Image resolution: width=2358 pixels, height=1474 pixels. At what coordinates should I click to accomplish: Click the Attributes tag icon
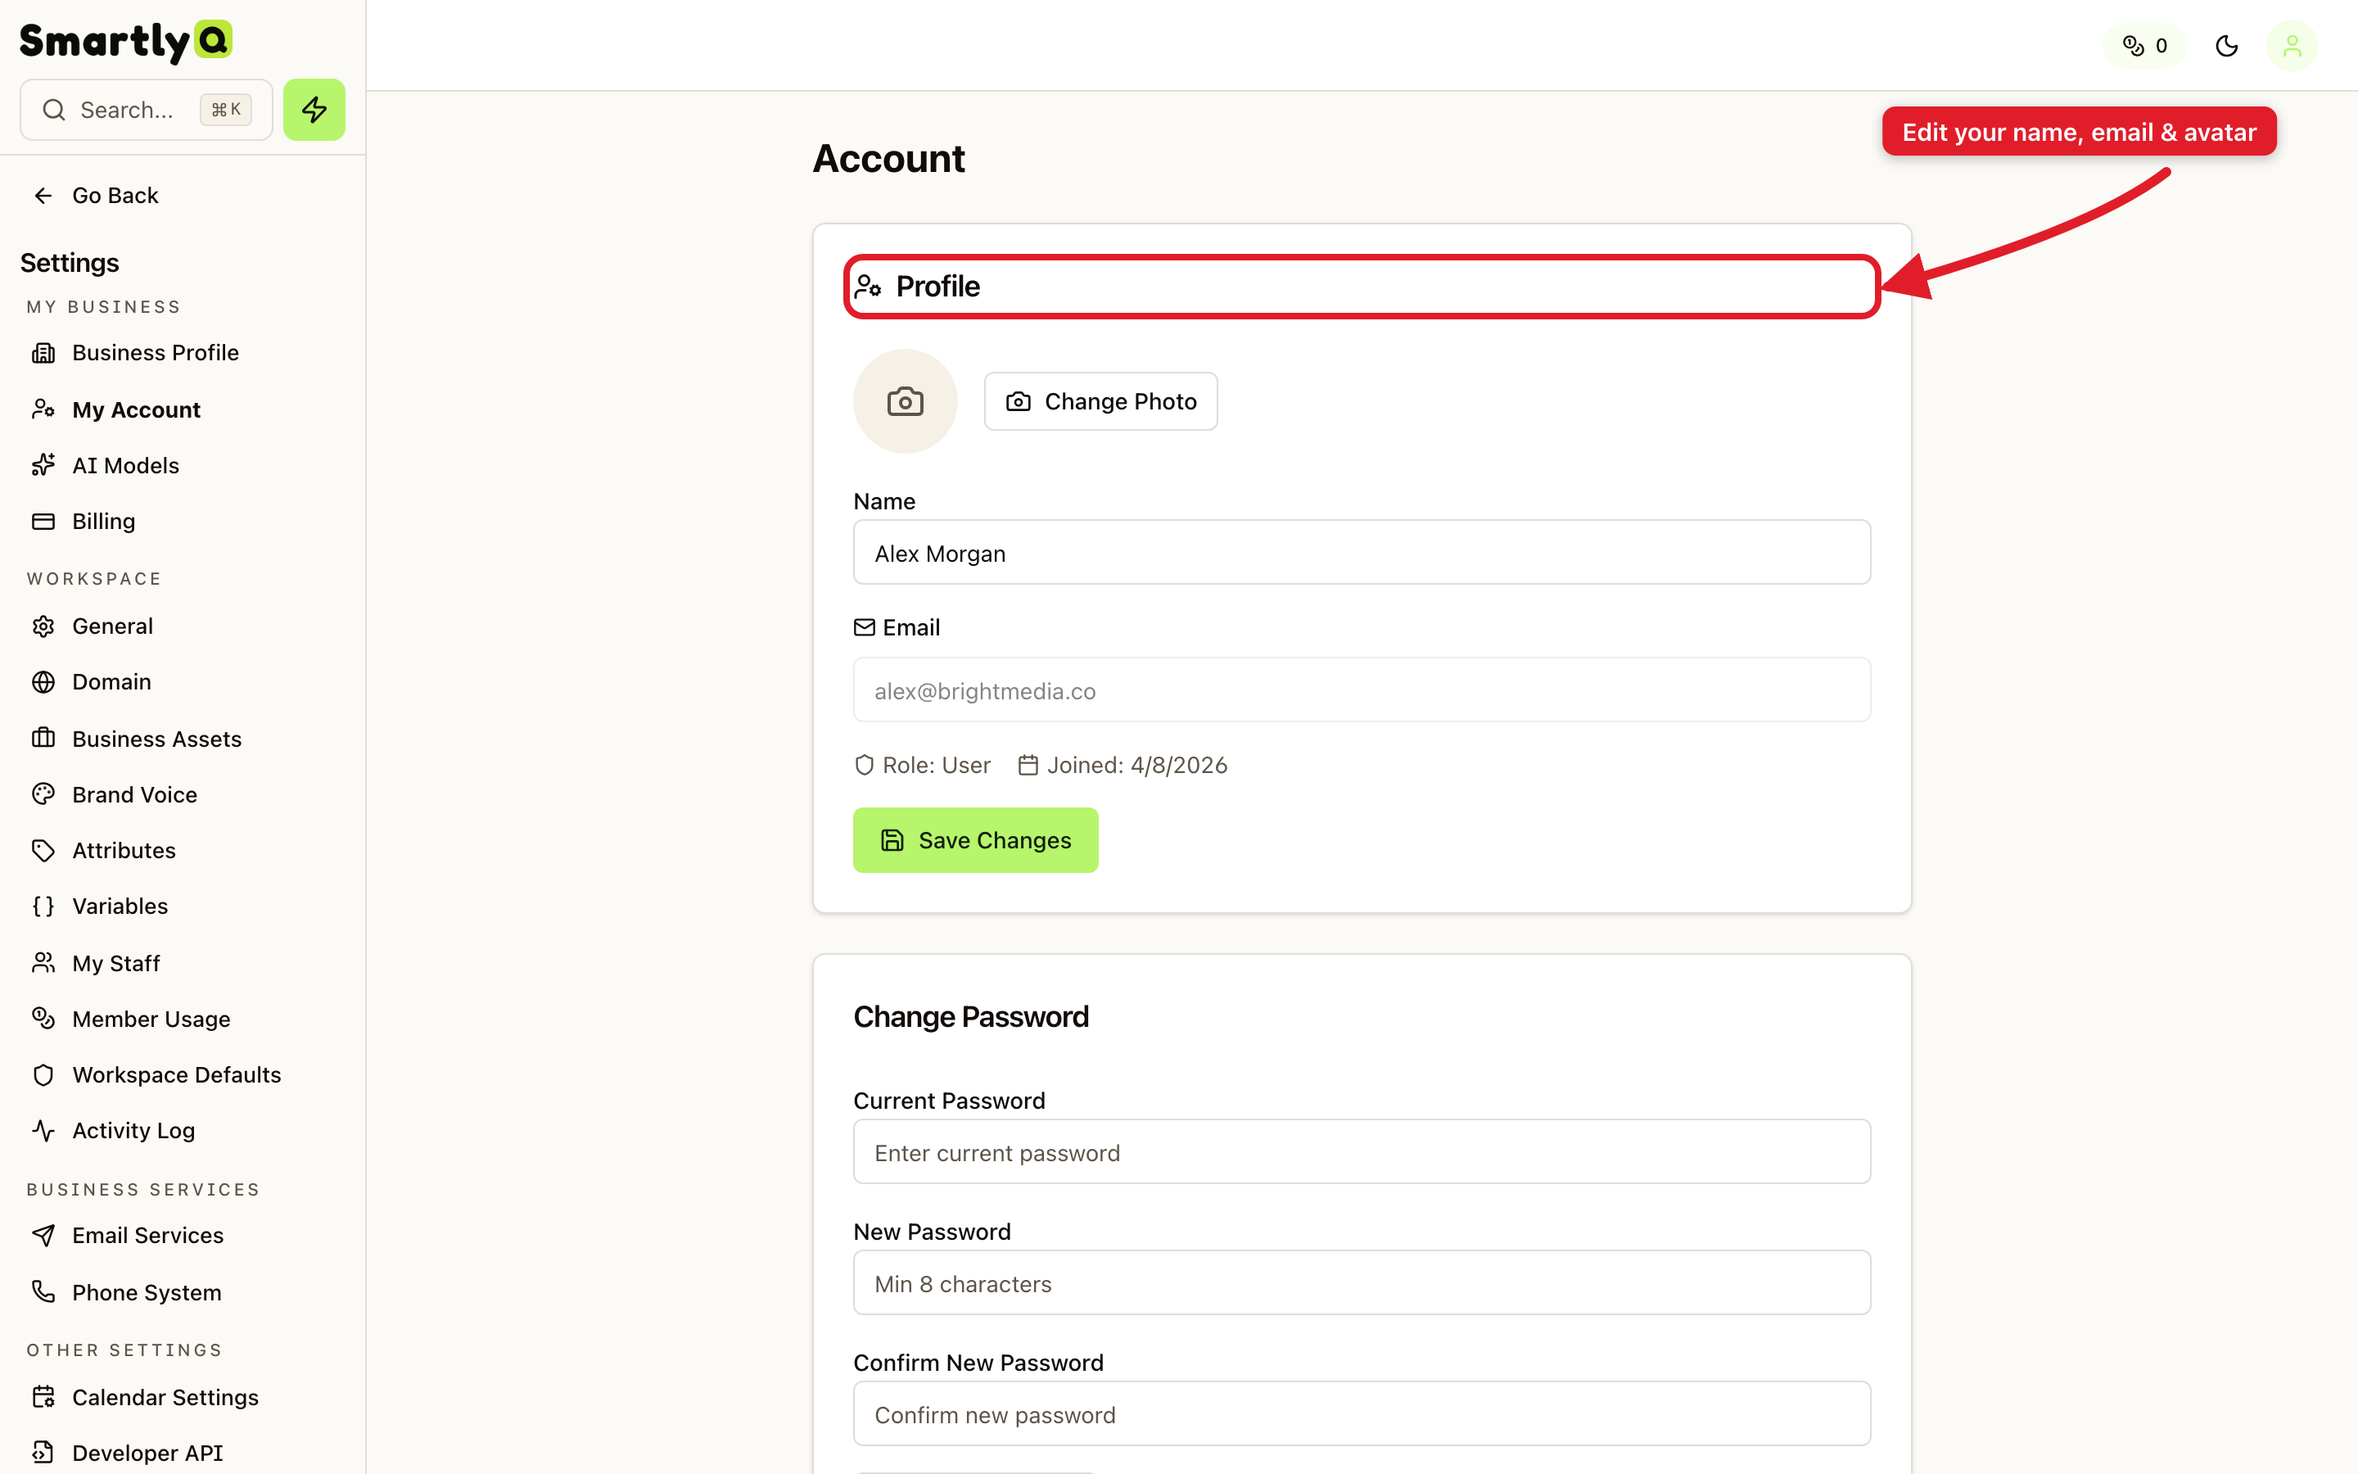point(43,850)
